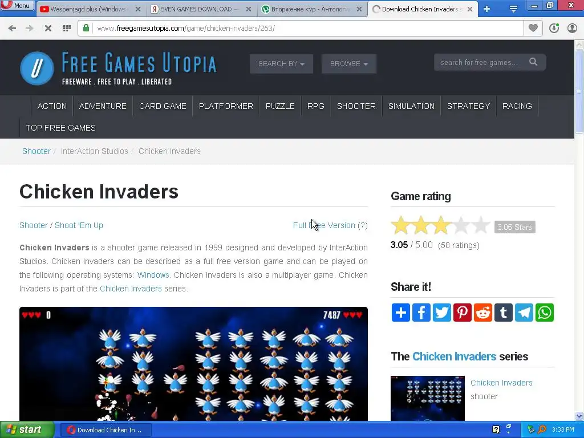Rate game with the fifth star
The image size is (584, 438).
click(481, 225)
